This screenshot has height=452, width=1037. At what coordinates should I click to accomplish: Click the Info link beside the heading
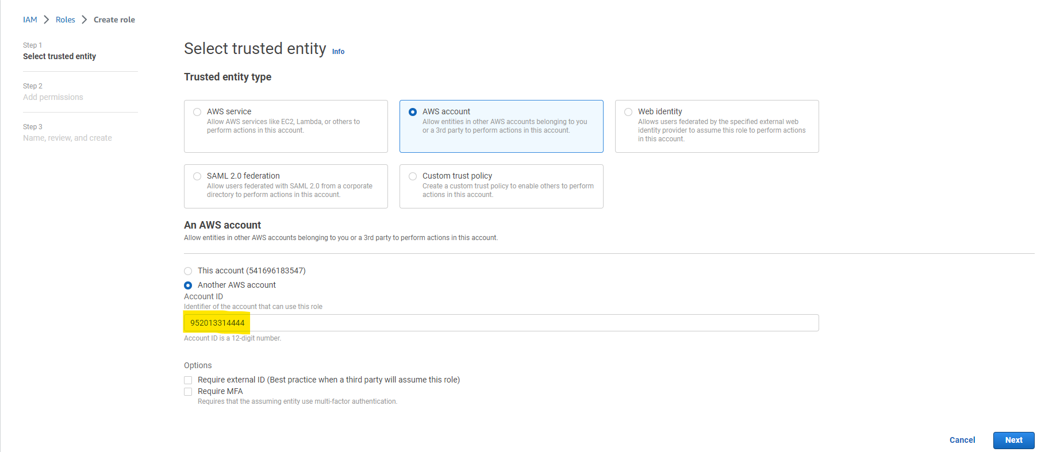[x=338, y=52]
